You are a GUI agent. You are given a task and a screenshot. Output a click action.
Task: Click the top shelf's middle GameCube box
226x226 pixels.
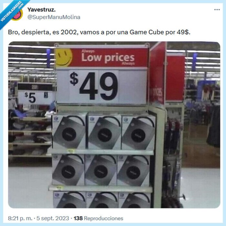[x=104, y=132]
